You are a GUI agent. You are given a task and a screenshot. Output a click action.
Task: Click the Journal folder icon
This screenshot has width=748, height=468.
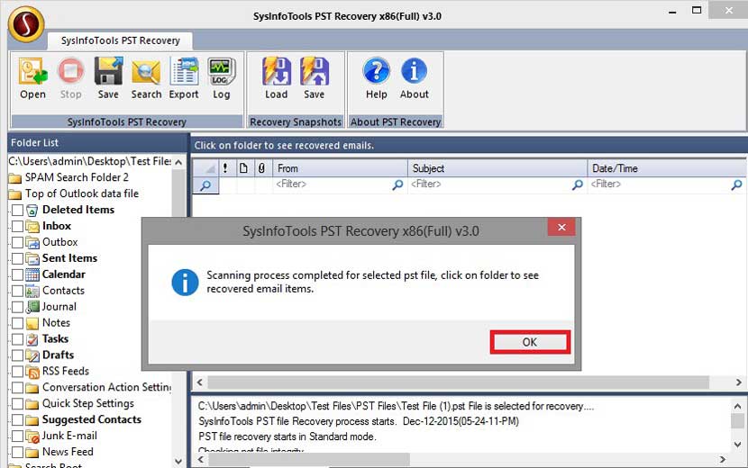(32, 307)
